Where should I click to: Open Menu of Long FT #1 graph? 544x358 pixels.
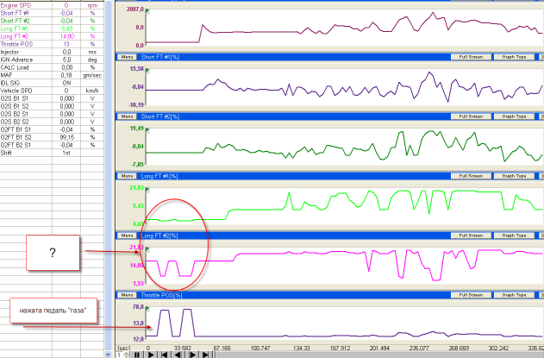[x=126, y=175]
